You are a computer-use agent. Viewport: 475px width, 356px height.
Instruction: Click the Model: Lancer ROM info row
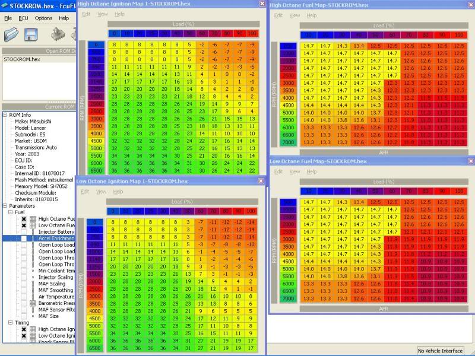(x=30, y=128)
